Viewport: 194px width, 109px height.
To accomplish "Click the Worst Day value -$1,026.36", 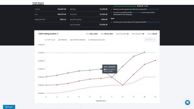I will (103, 14).
